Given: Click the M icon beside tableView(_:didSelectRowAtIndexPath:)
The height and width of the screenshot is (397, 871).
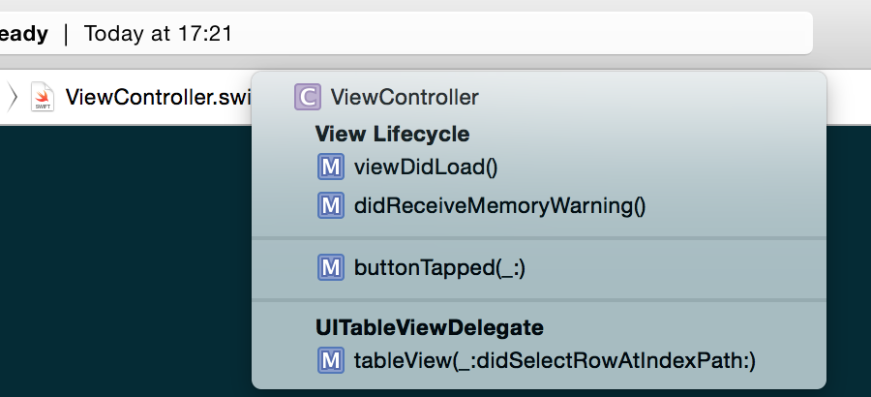Looking at the screenshot, I should pos(331,360).
